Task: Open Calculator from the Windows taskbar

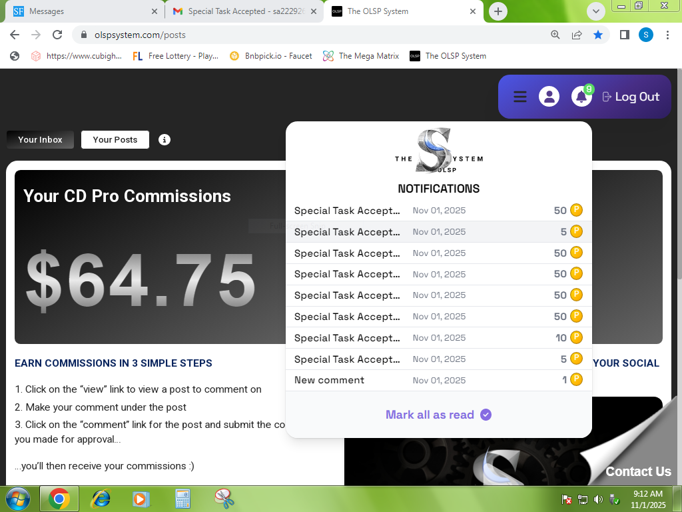Action: (x=182, y=499)
